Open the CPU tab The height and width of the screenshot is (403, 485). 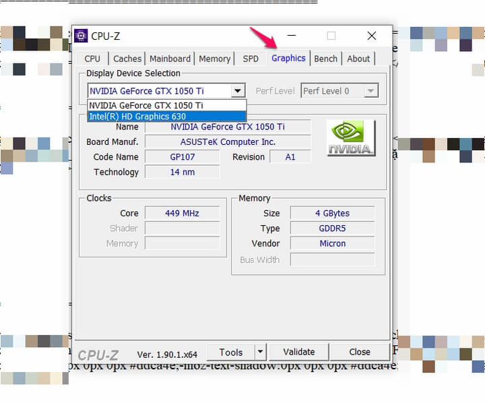pos(92,59)
